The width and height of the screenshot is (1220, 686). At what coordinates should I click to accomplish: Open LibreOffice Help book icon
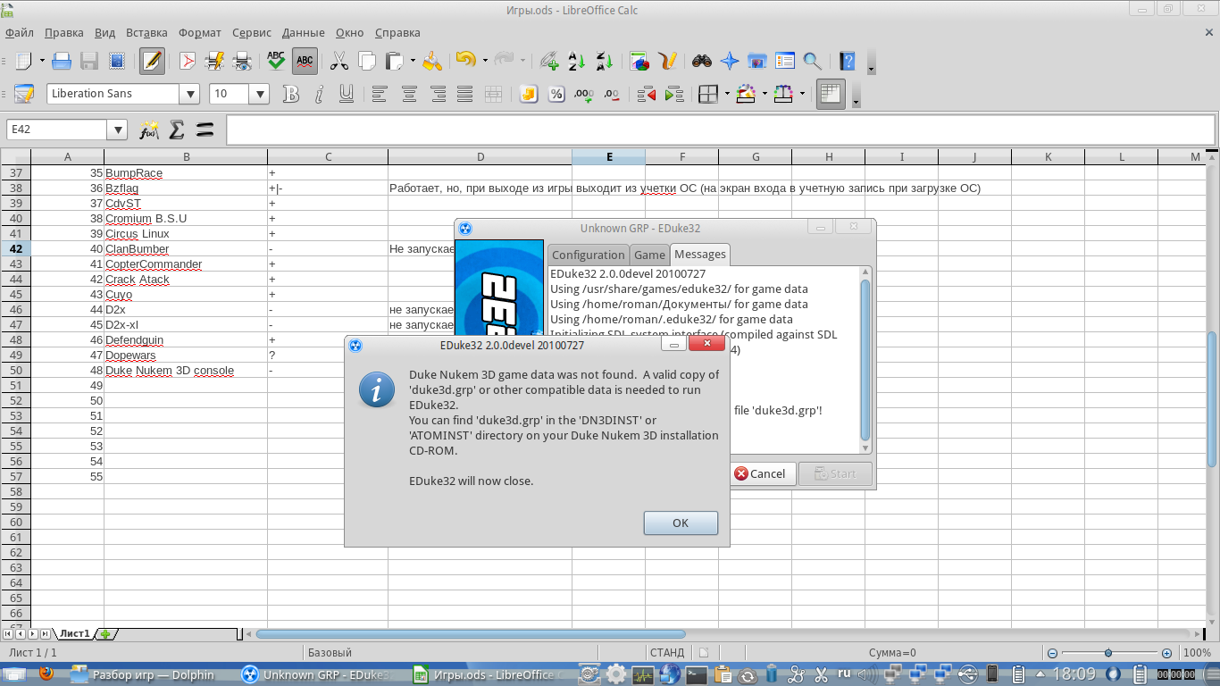point(848,61)
